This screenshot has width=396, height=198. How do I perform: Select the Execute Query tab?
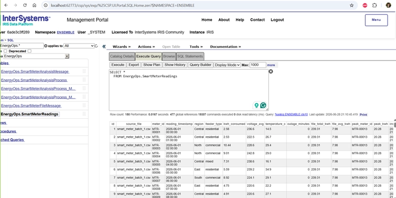tap(148, 56)
